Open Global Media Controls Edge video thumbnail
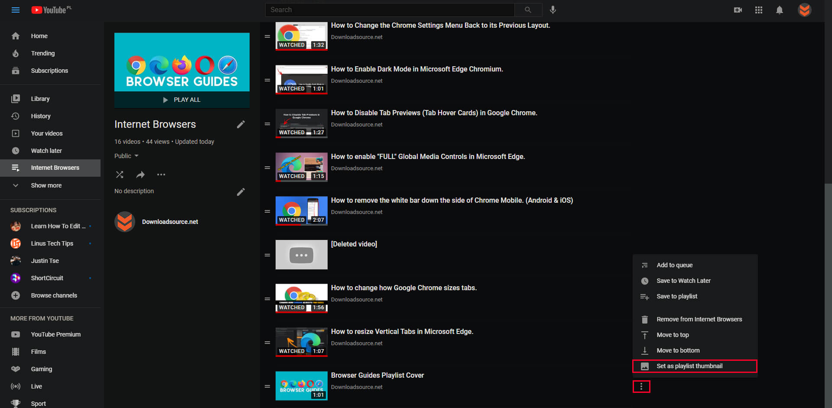This screenshot has height=408, width=832. 302,167
